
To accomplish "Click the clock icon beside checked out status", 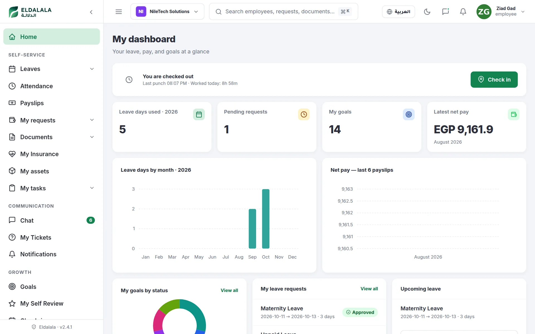I will [x=129, y=80].
